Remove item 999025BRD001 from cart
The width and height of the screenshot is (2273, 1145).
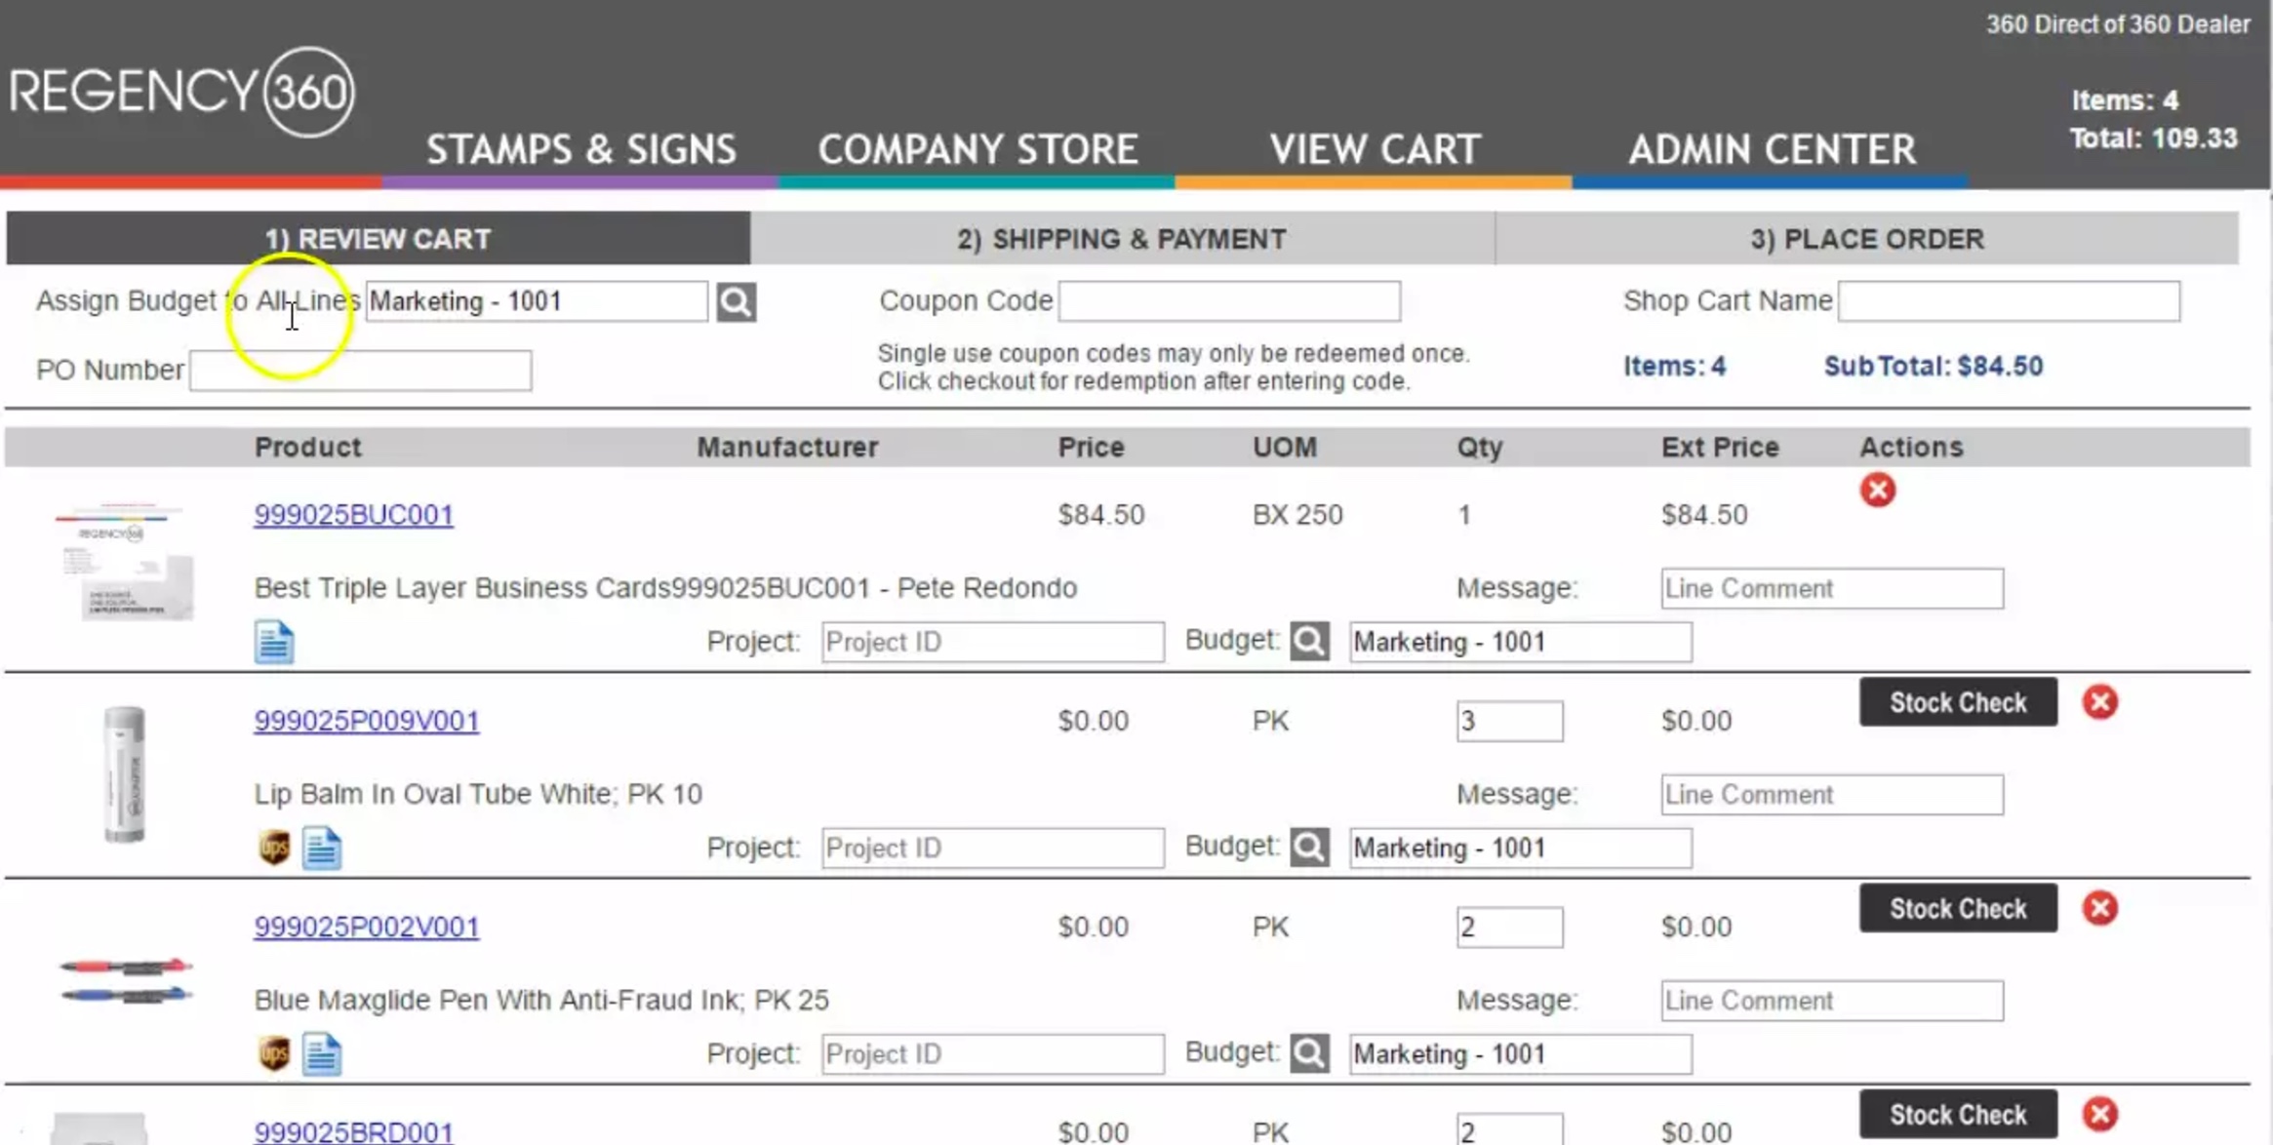(x=2099, y=1114)
